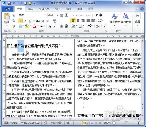Click the phonetic guide 文 icon

(x=62, y=15)
